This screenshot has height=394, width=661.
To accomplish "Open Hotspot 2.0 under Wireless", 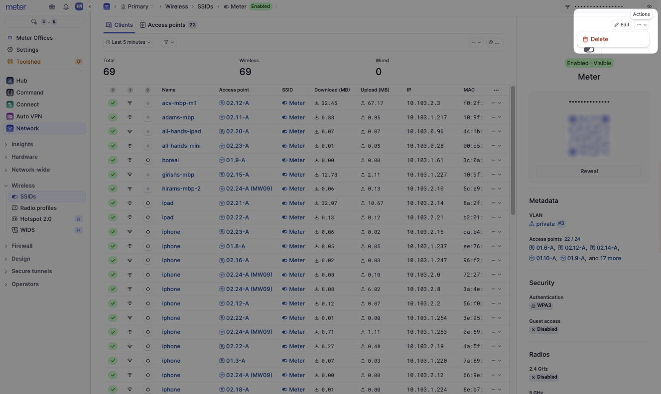I will tap(34, 218).
